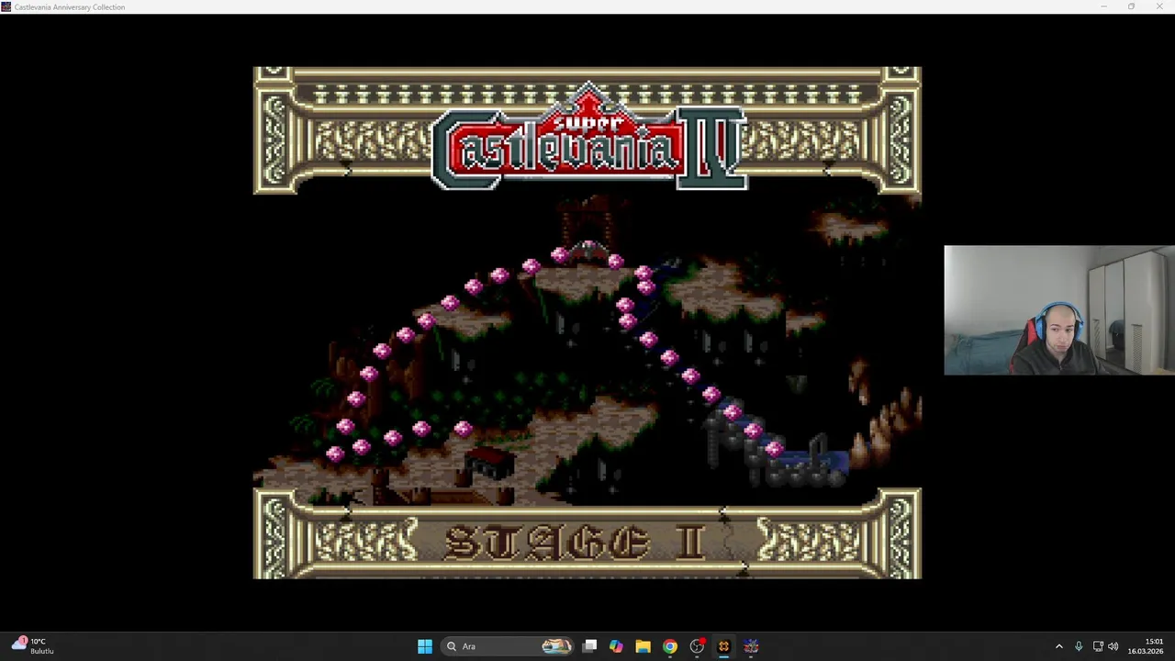
Task: Open File Explorer folder icon
Action: (643, 646)
